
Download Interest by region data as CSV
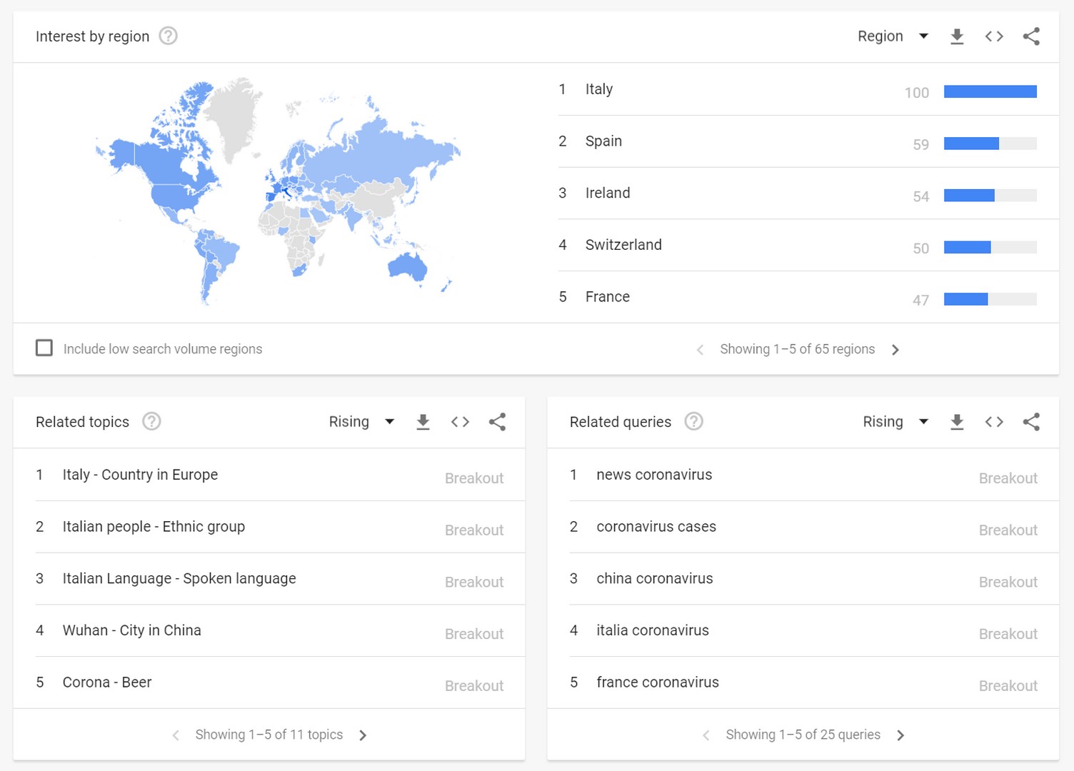(957, 36)
